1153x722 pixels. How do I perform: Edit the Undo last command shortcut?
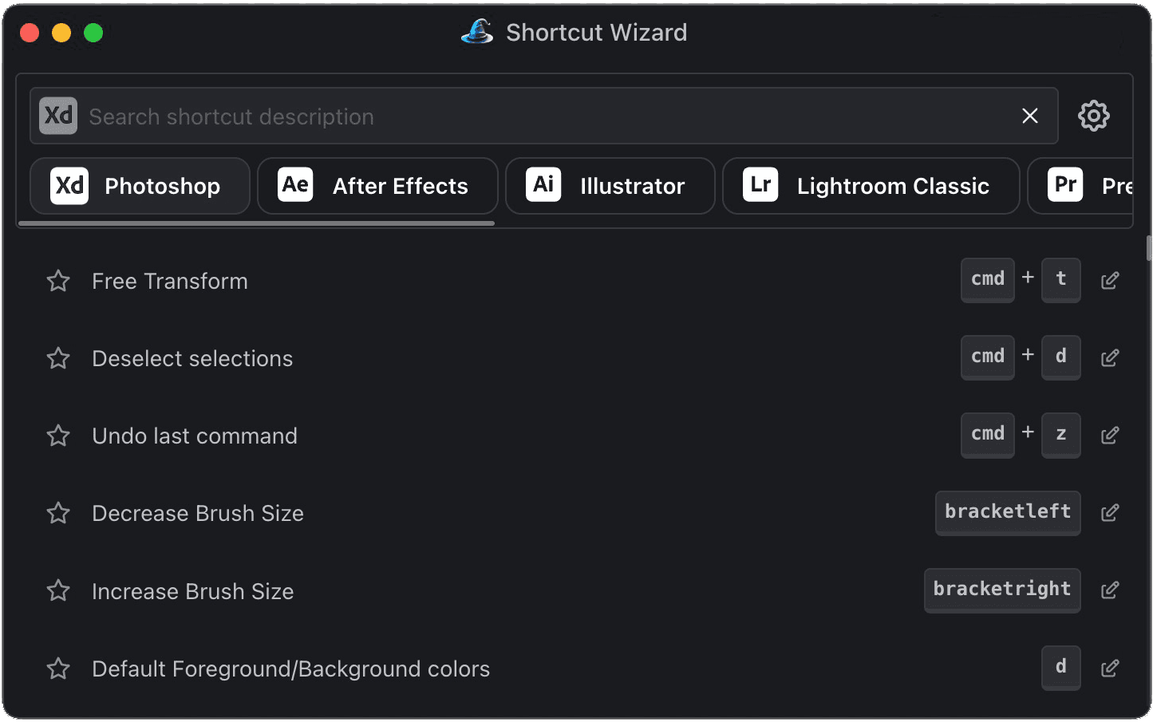pyautogui.click(x=1110, y=436)
